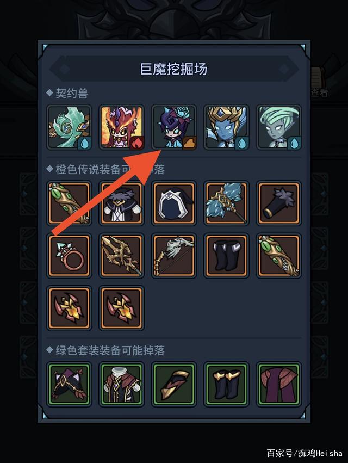Screen dimensions: 348x463
Task: Open the legendary bone bow item
Action: pos(174,256)
